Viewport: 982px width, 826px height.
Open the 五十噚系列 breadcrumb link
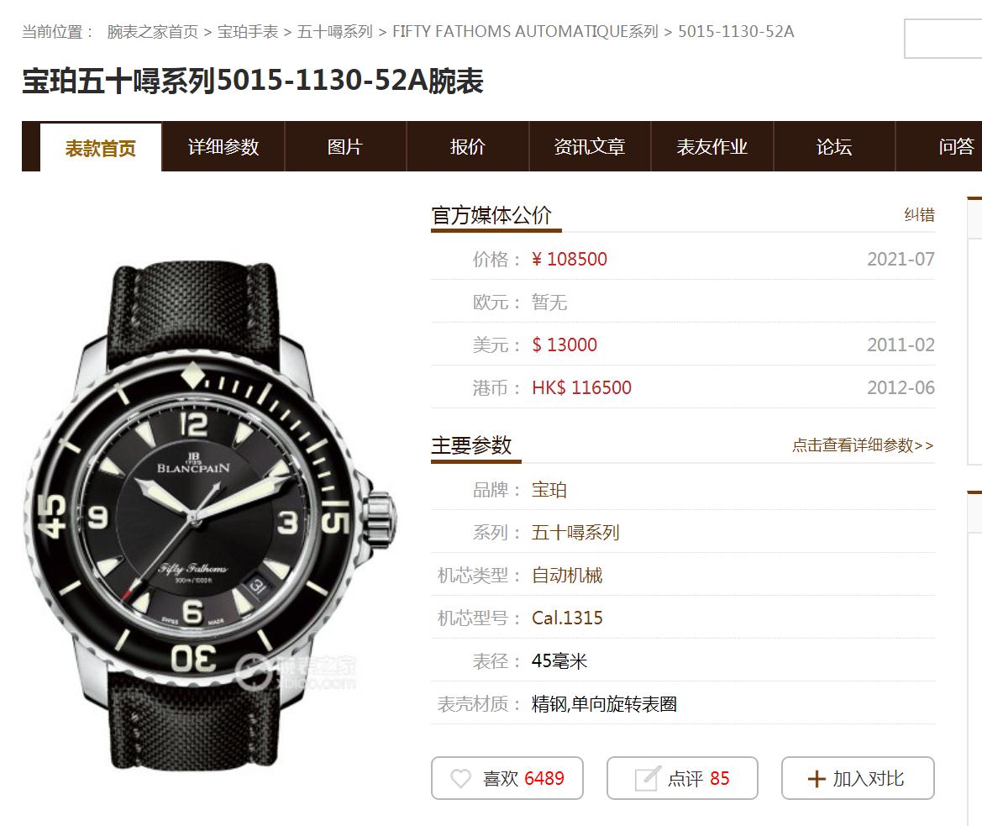tap(335, 31)
